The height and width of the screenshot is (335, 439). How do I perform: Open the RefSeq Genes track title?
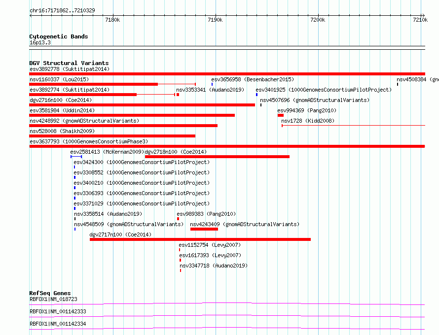coord(50,293)
